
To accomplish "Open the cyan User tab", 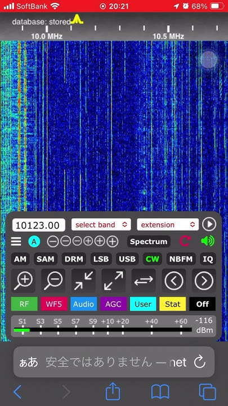I will (143, 304).
